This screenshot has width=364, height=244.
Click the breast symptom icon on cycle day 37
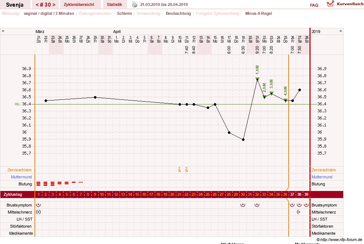click(x=292, y=205)
